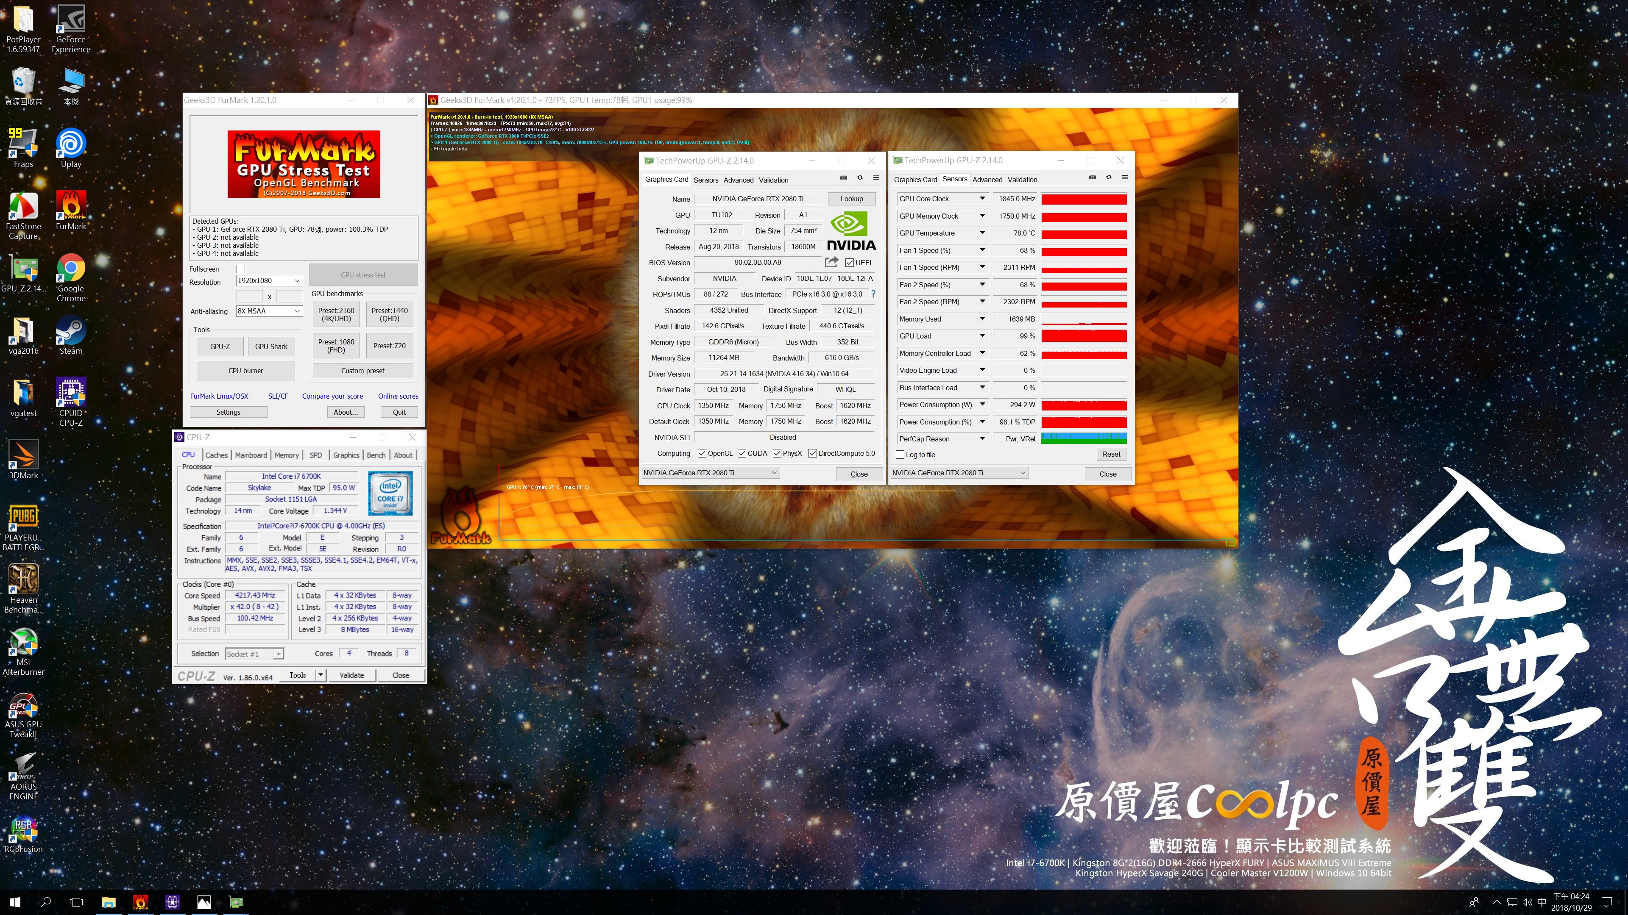This screenshot has width=1628, height=915.
Task: Open GeForce Experience desktop icon
Action: click(x=71, y=29)
